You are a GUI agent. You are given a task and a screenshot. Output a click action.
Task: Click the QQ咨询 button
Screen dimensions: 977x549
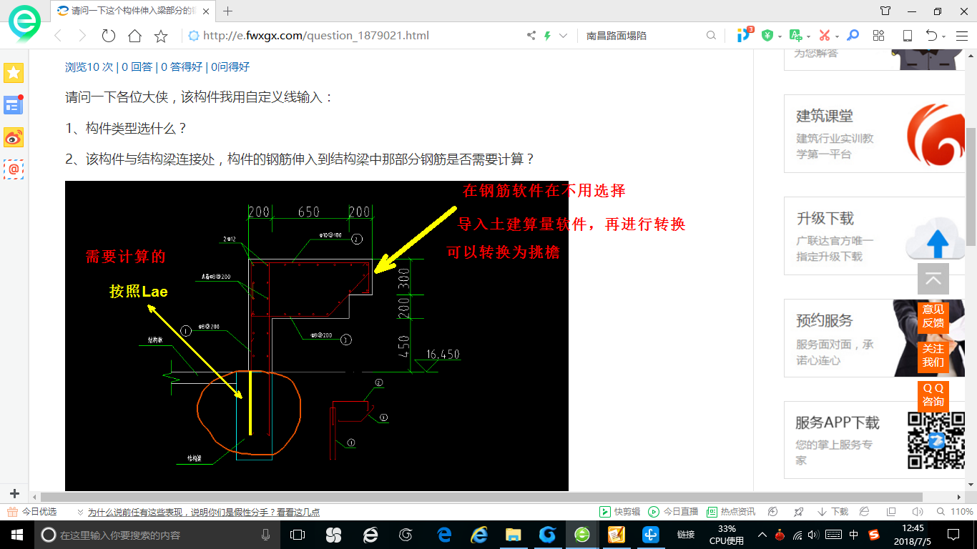tap(933, 395)
